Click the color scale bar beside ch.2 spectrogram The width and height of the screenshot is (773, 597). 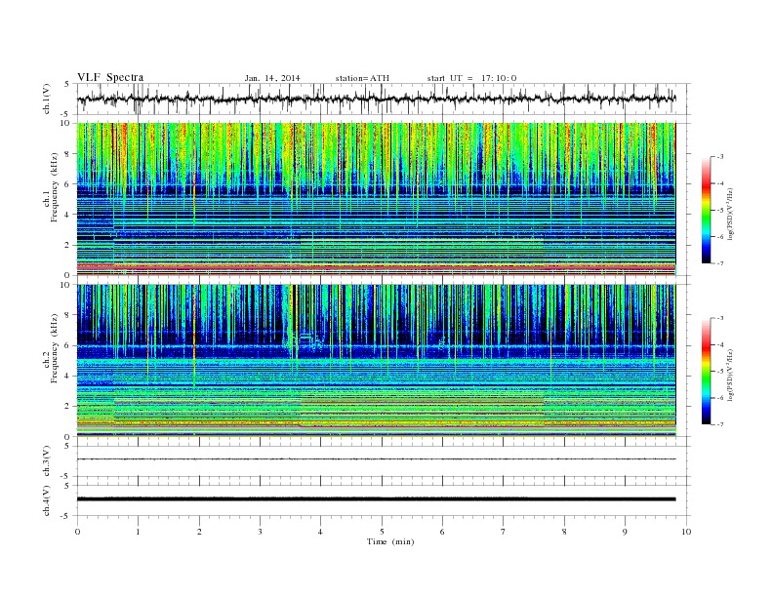707,371
